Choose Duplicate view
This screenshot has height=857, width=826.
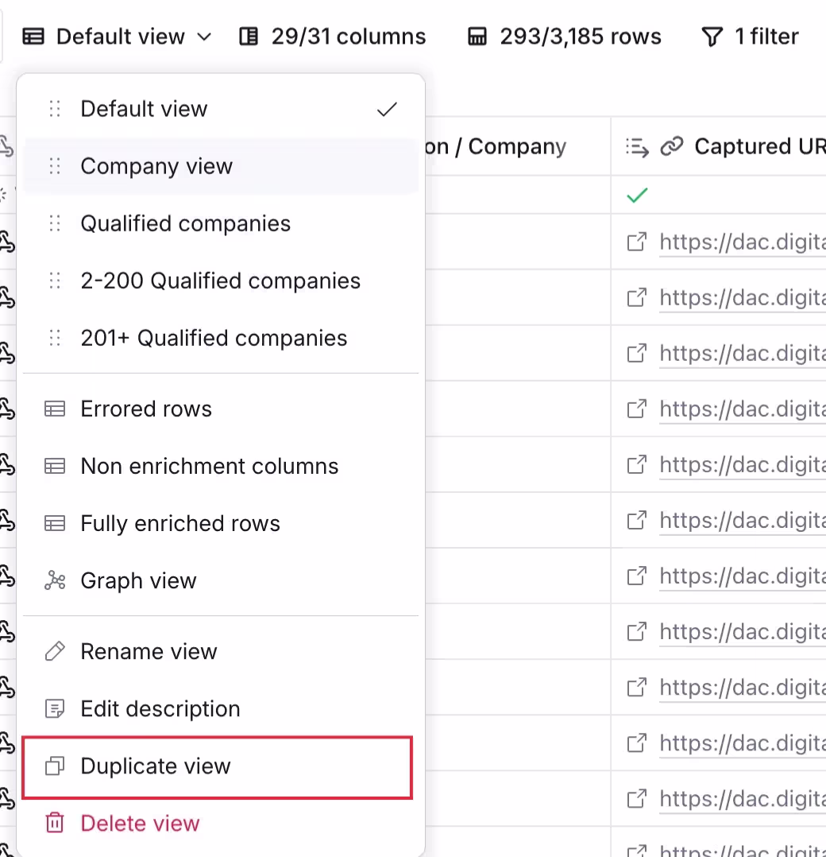pyautogui.click(x=218, y=767)
